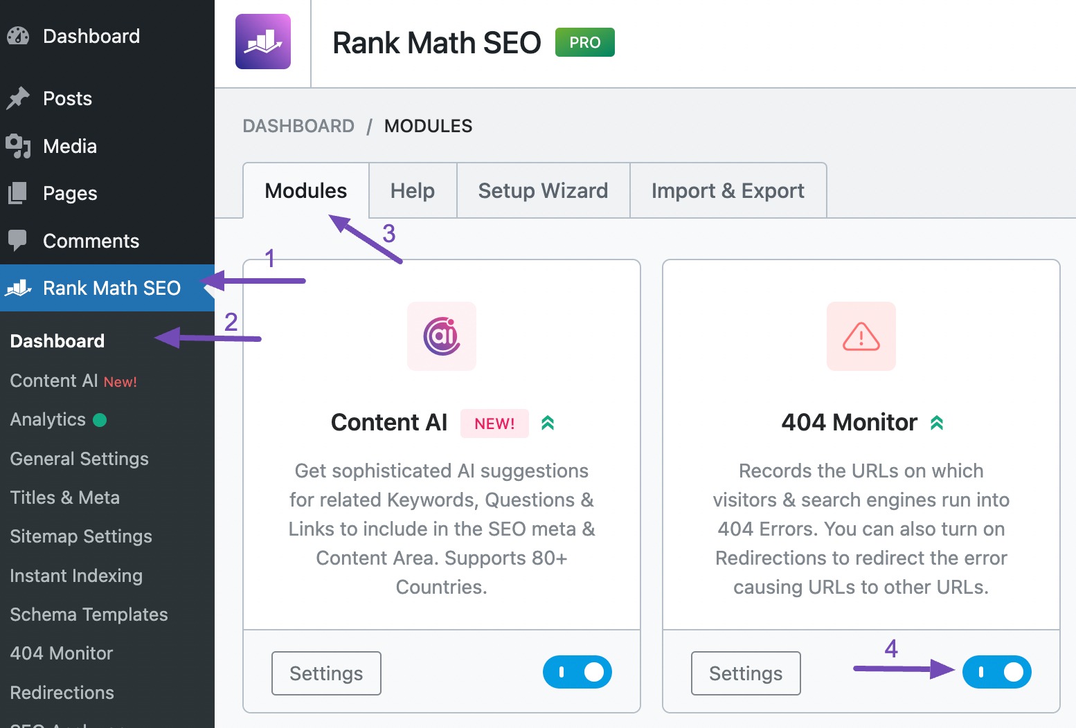Click the 404 Monitor warning triangle icon
Image resolution: width=1076 pixels, height=728 pixels.
tap(861, 336)
